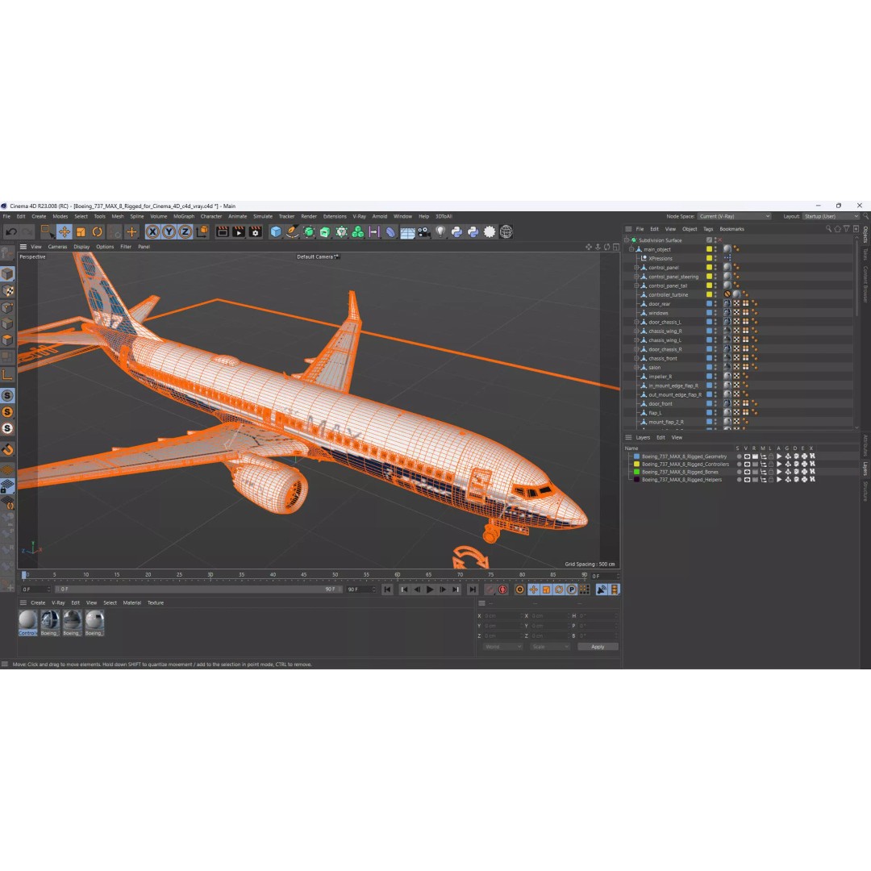Click Render View clapperboard icon

tap(223, 232)
